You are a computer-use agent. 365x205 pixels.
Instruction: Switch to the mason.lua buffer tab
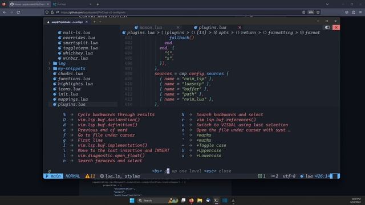click(x=151, y=27)
